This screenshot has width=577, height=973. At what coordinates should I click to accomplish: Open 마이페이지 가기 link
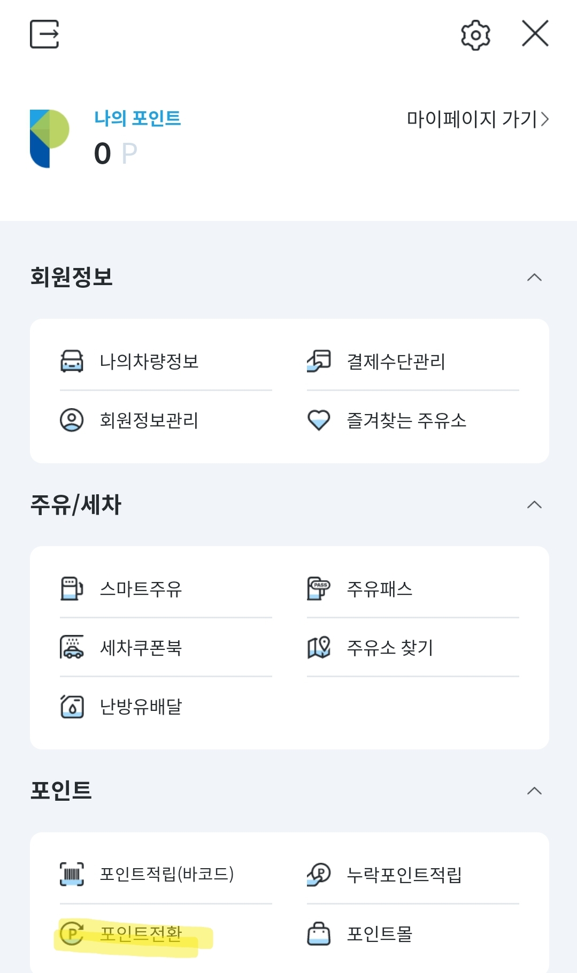point(477,119)
